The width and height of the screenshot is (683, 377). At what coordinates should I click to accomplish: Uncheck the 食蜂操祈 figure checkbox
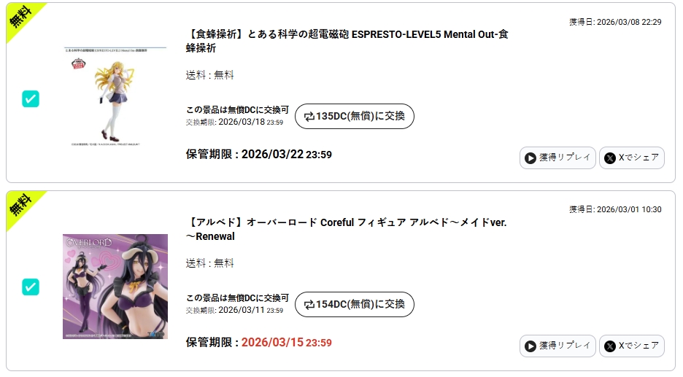pyautogui.click(x=31, y=98)
